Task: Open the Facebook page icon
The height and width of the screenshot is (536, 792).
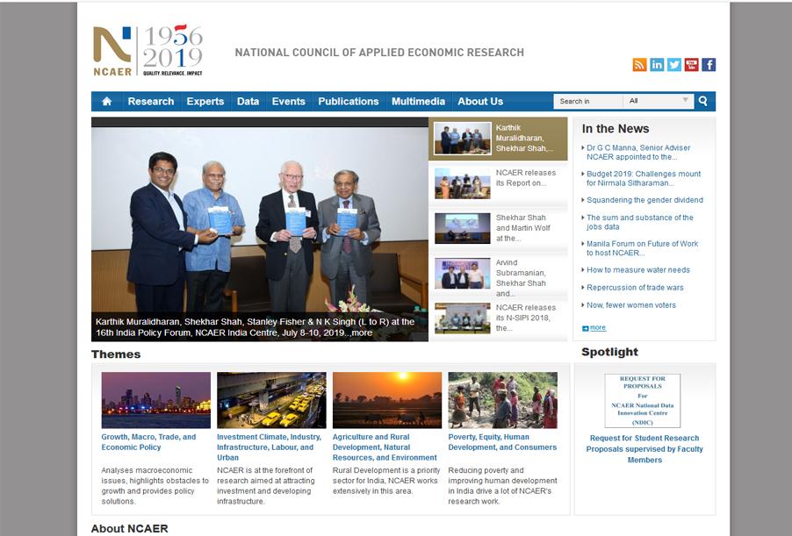Action: (x=709, y=65)
